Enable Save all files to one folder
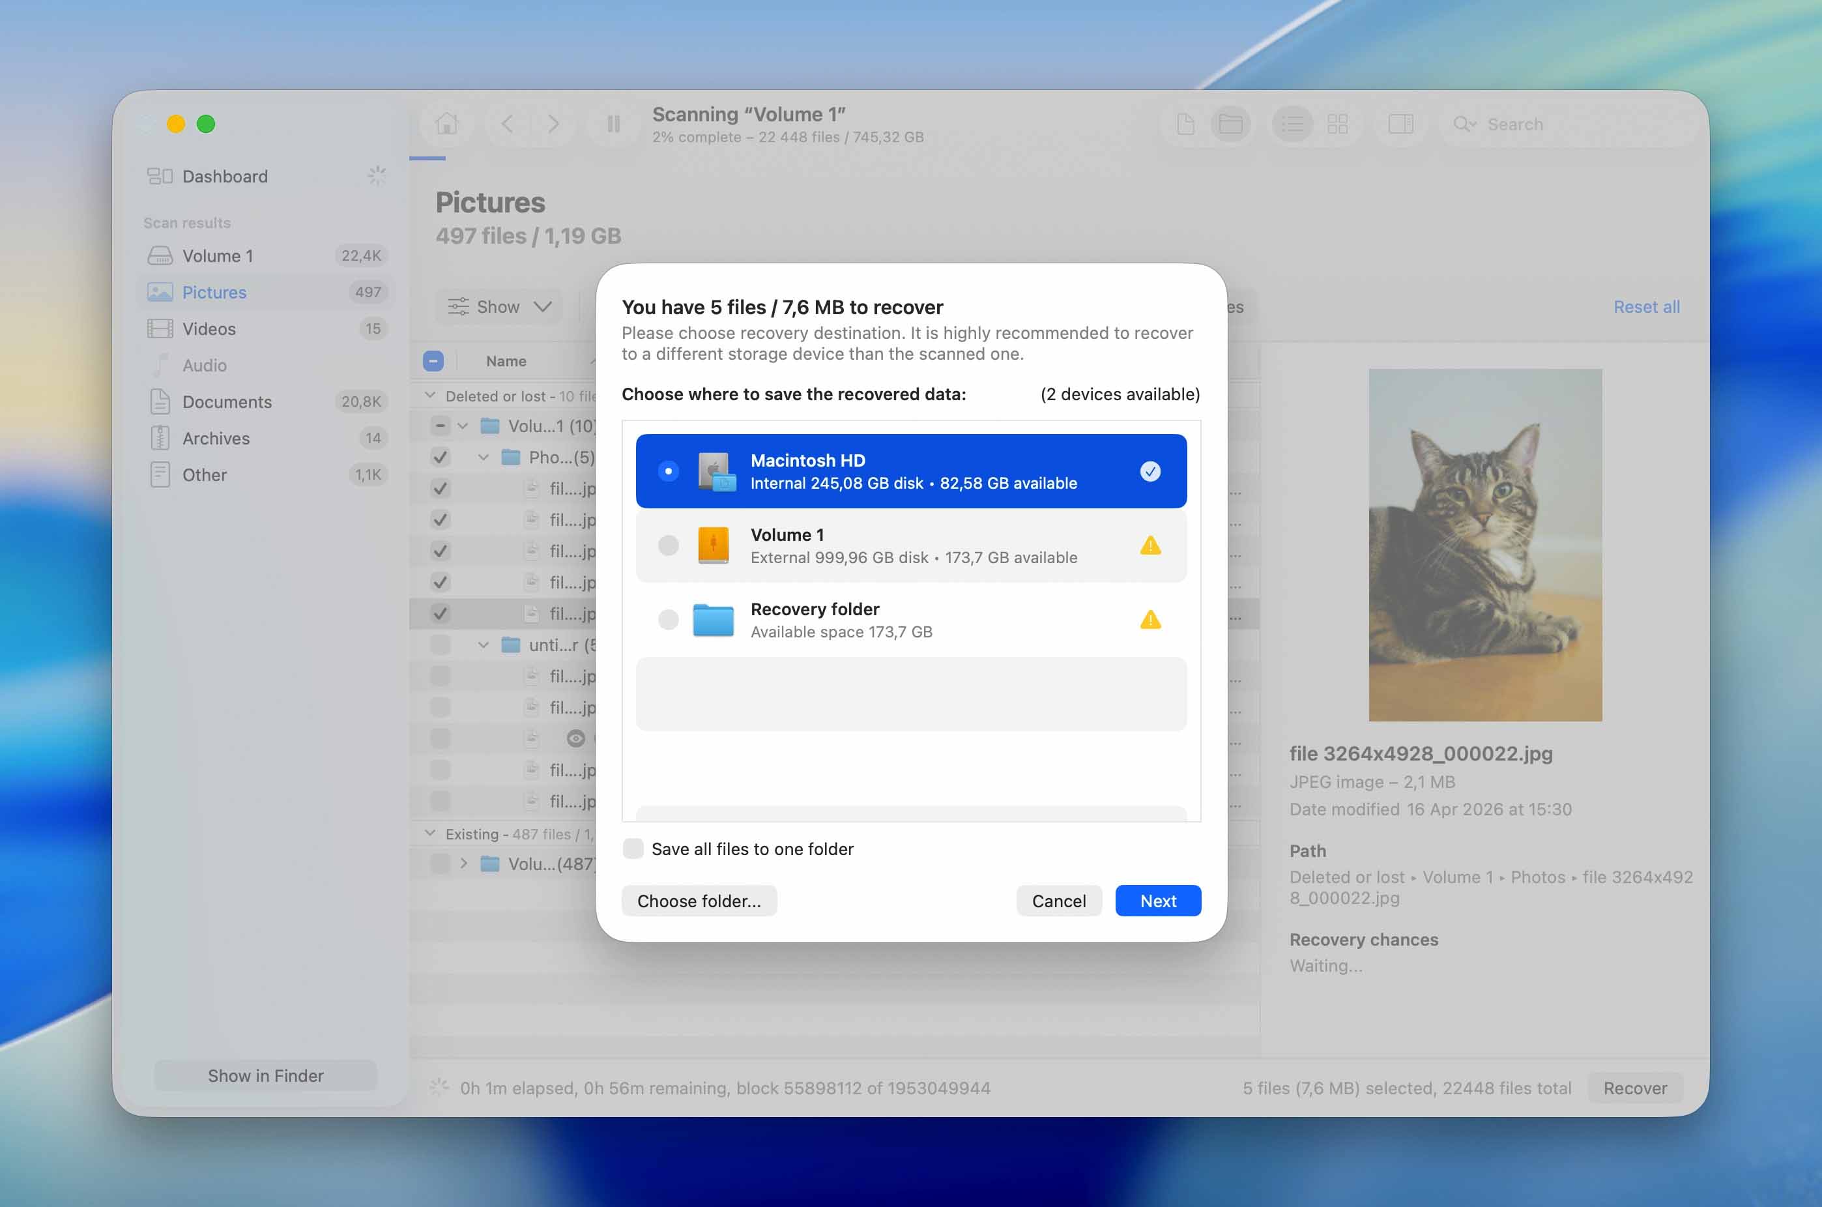This screenshot has width=1822, height=1207. coord(633,849)
